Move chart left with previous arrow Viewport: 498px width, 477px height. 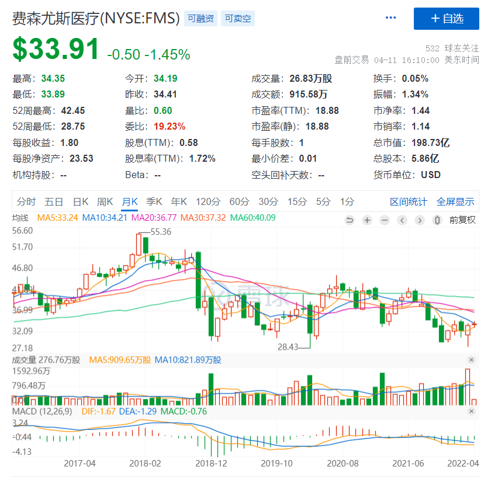pos(402,220)
